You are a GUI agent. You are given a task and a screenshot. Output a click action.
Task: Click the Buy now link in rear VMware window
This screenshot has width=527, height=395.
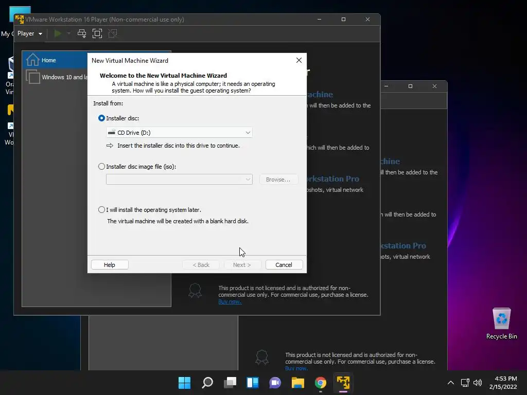pyautogui.click(x=296, y=368)
